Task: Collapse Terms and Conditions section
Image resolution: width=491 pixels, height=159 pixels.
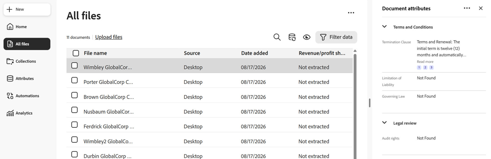Action: (384, 27)
